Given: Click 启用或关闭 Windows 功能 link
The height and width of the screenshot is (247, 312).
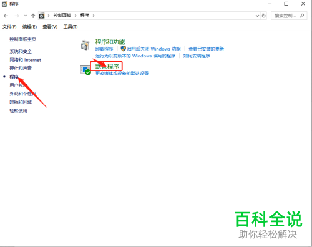Looking at the screenshot, I should pyautogui.click(x=154, y=49).
